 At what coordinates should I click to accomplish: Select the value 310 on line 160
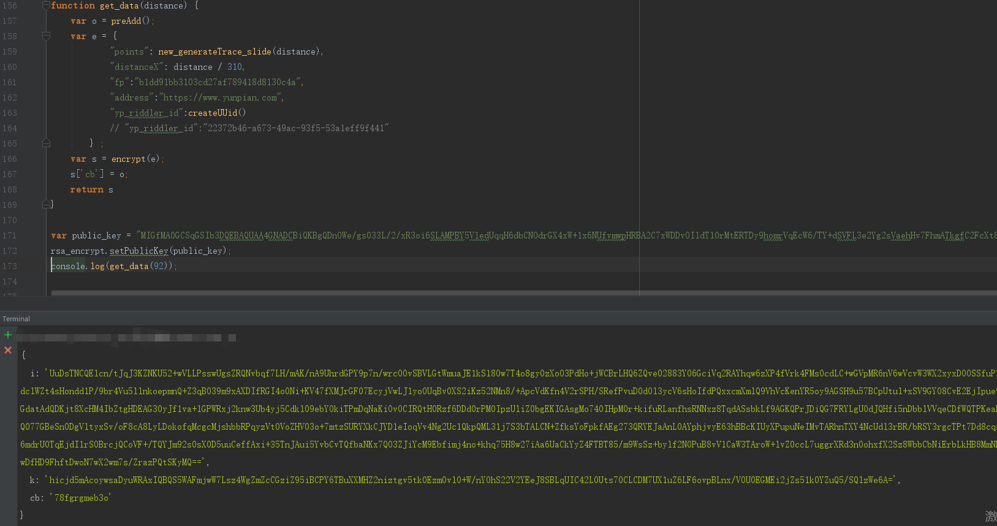(235, 67)
